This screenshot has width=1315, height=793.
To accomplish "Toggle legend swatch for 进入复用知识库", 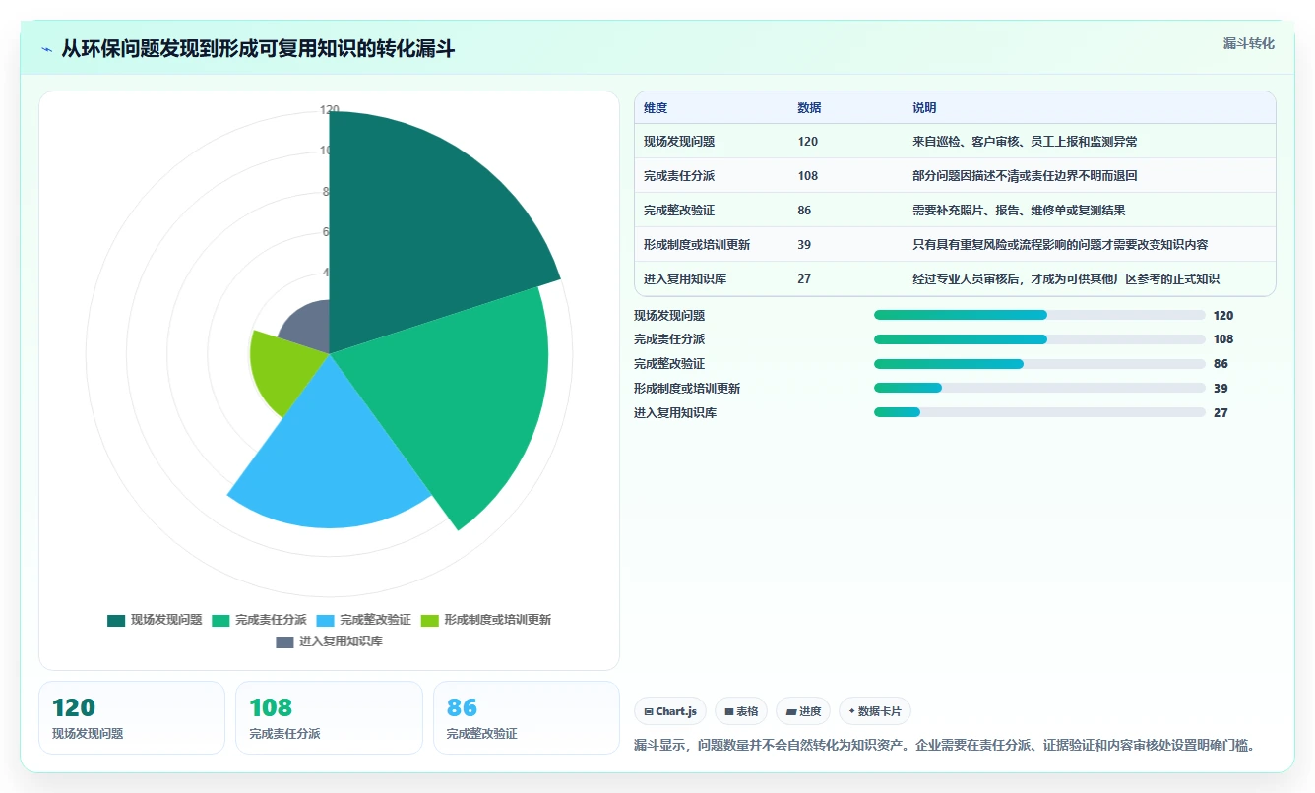I will 284,641.
